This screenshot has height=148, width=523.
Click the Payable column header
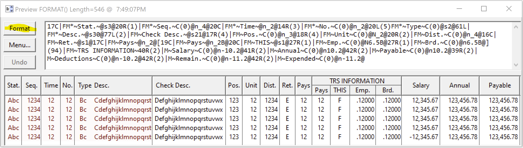(x=500, y=85)
